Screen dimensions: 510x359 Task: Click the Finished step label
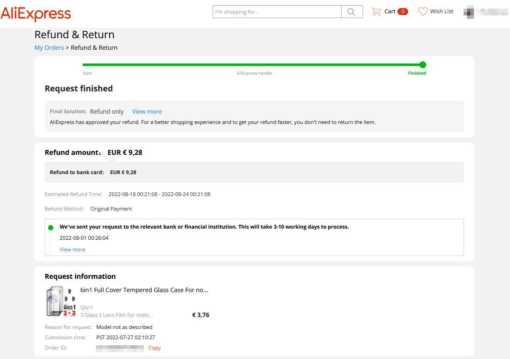click(417, 73)
